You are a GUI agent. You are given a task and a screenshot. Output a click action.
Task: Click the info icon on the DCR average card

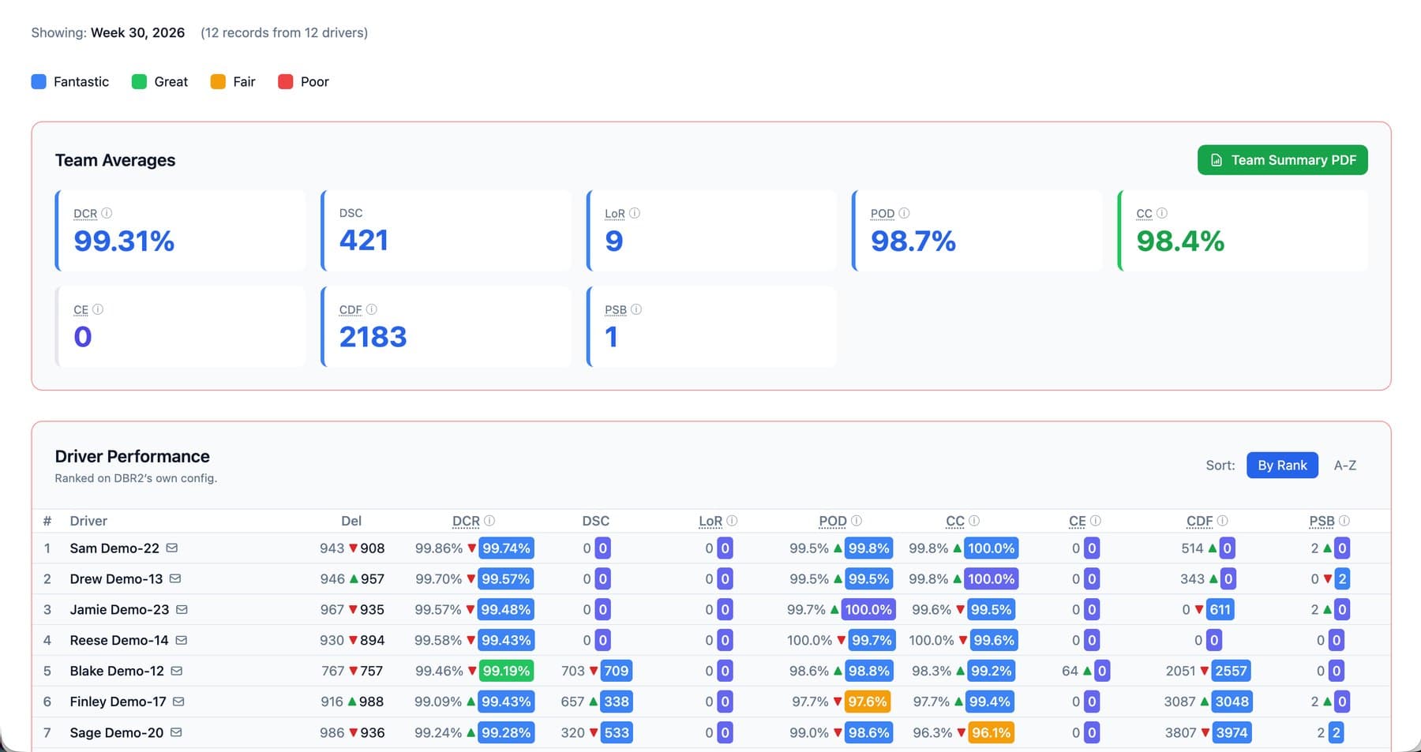coord(107,213)
